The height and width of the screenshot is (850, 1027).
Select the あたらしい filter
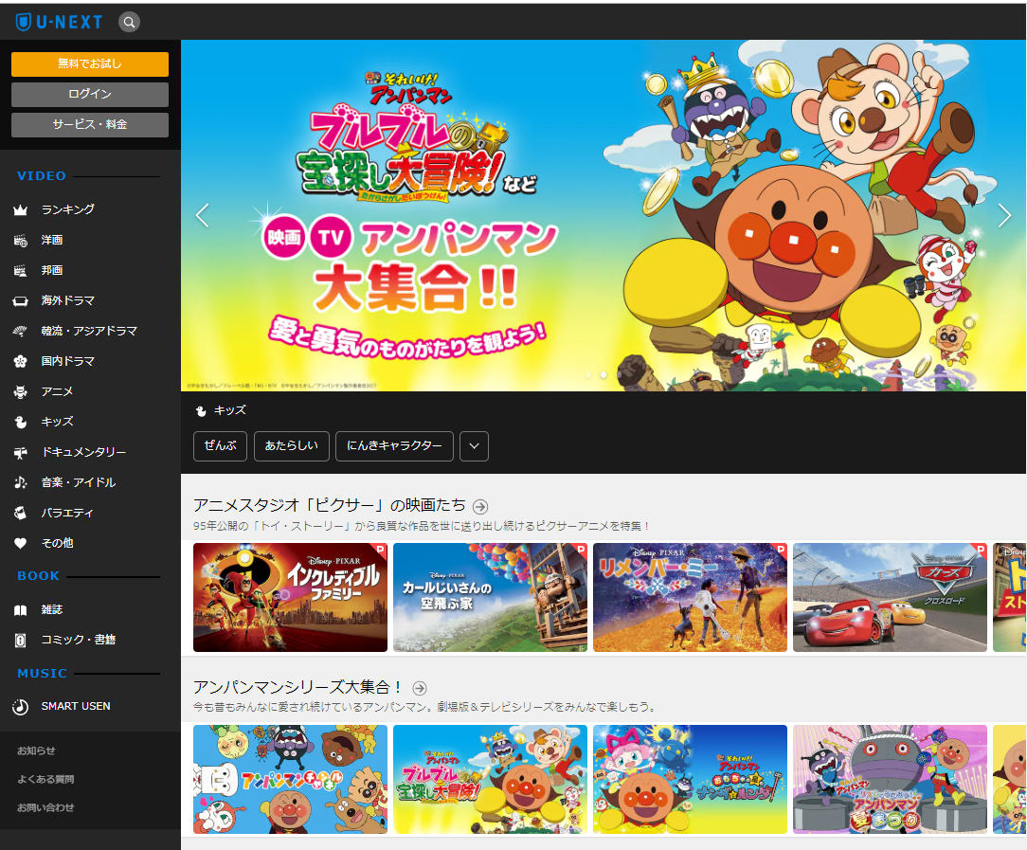tap(292, 446)
